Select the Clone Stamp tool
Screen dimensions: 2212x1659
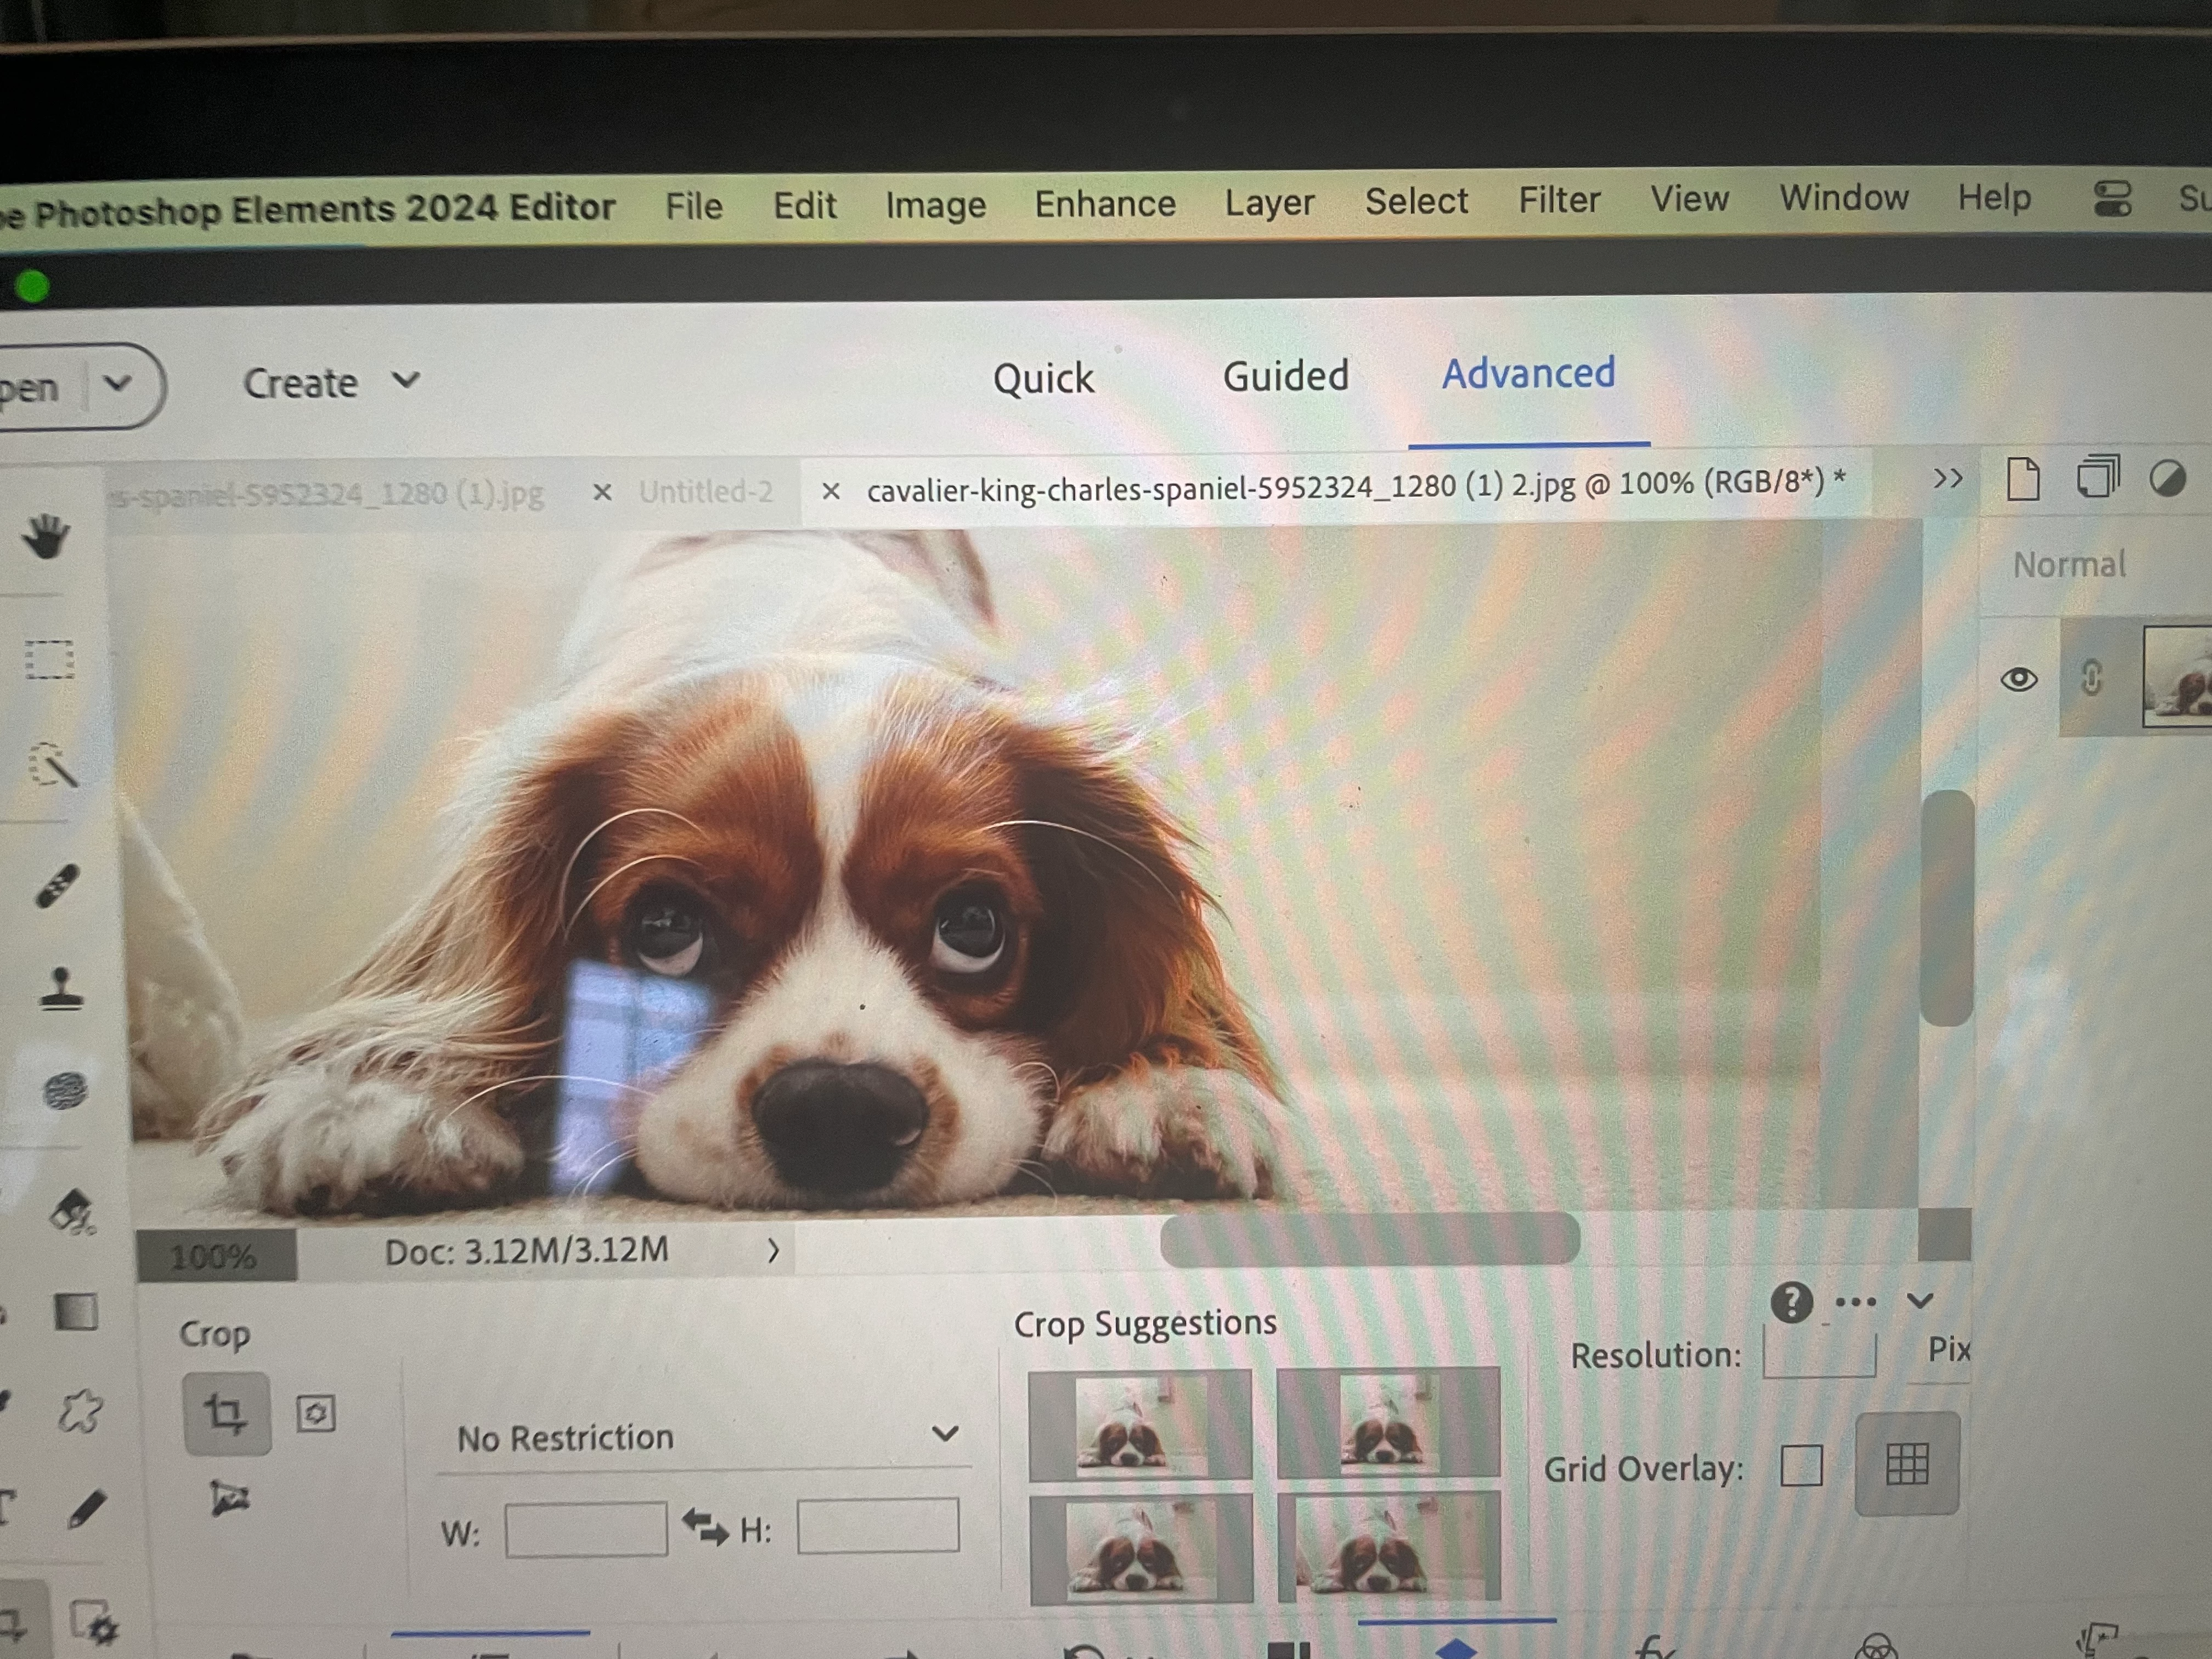61,990
